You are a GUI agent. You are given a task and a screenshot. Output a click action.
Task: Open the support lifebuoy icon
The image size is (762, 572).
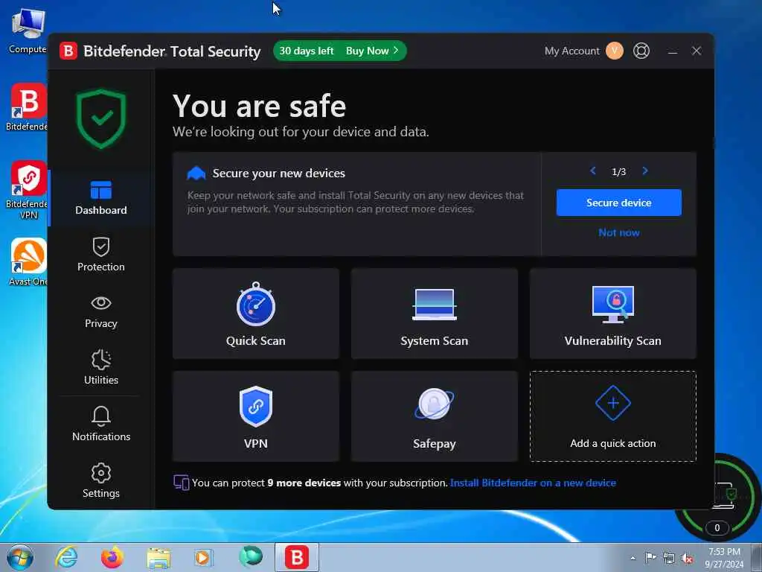[641, 51]
